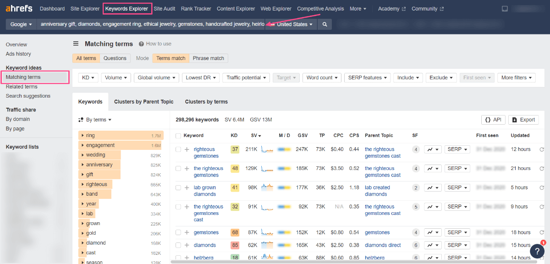Image resolution: width=550 pixels, height=264 pixels.
Task: Check the lab grown diamonds checkbox
Action: [x=178, y=187]
